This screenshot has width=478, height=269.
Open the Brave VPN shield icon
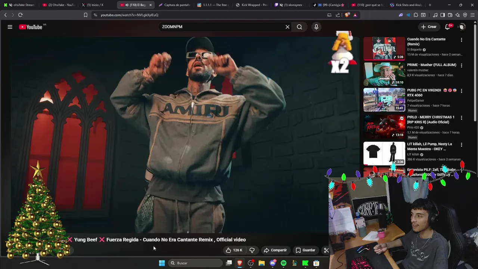click(x=465, y=15)
